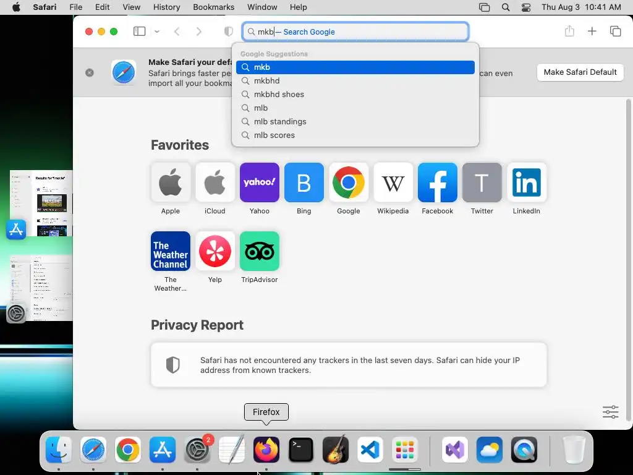This screenshot has width=633, height=475.
Task: Open the History menu
Action: [x=166, y=7]
